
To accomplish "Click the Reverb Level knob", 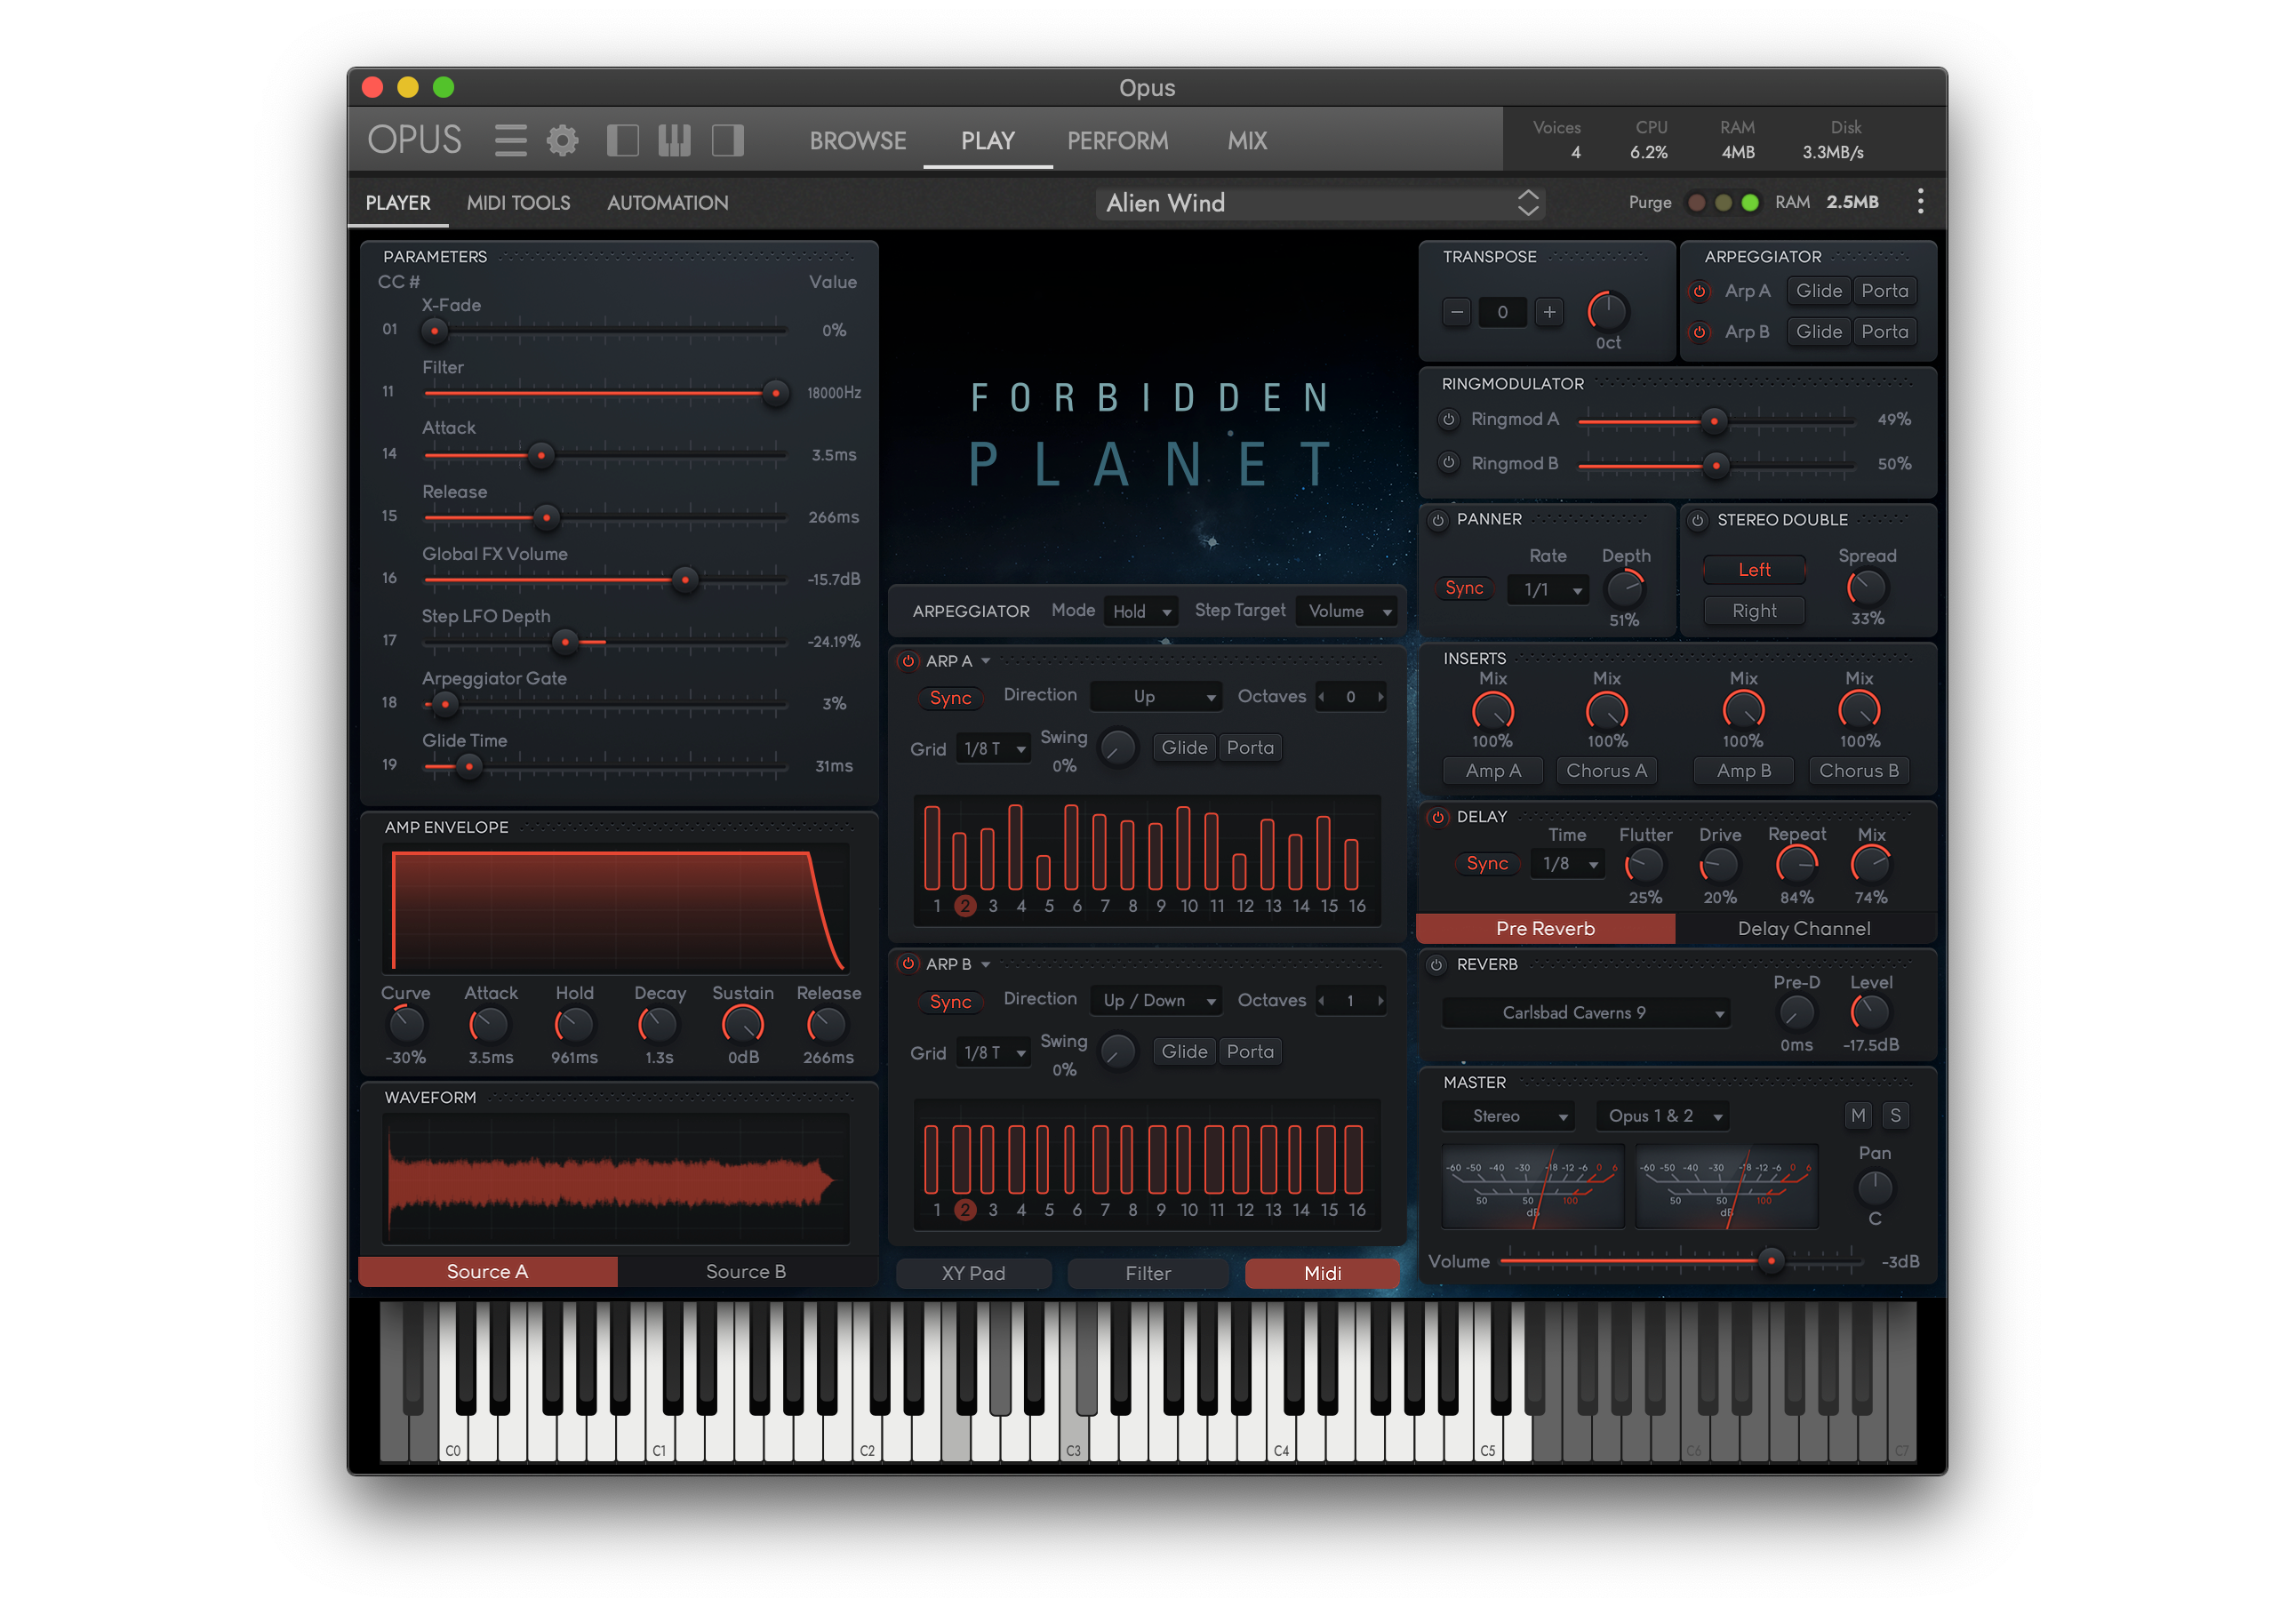I will tap(1870, 1013).
